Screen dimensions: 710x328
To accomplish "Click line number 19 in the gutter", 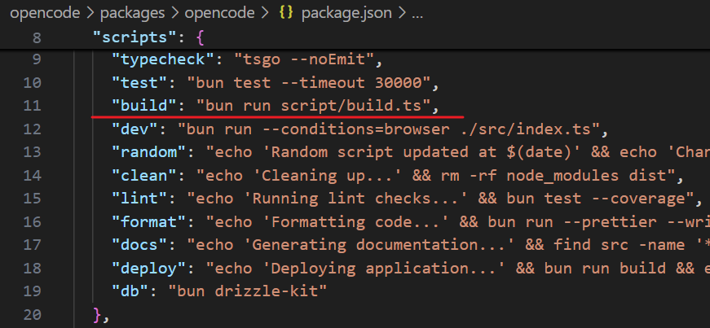I will coord(31,291).
